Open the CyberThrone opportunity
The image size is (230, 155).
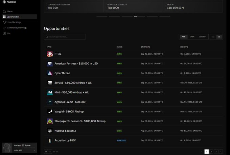pos(62,73)
